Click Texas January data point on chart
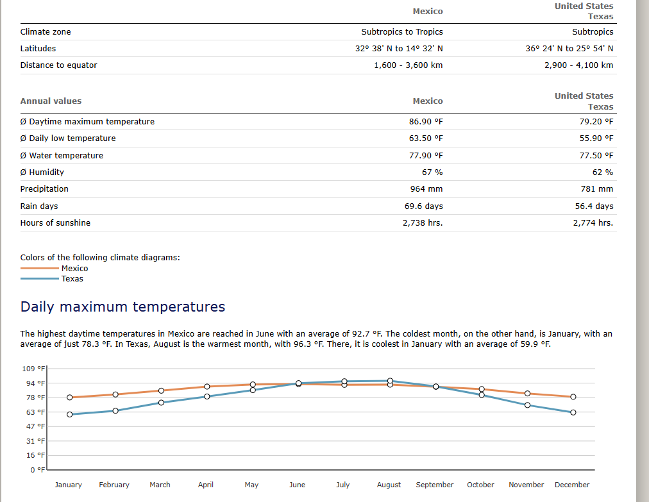Screen dimensions: 649x502 (69, 414)
